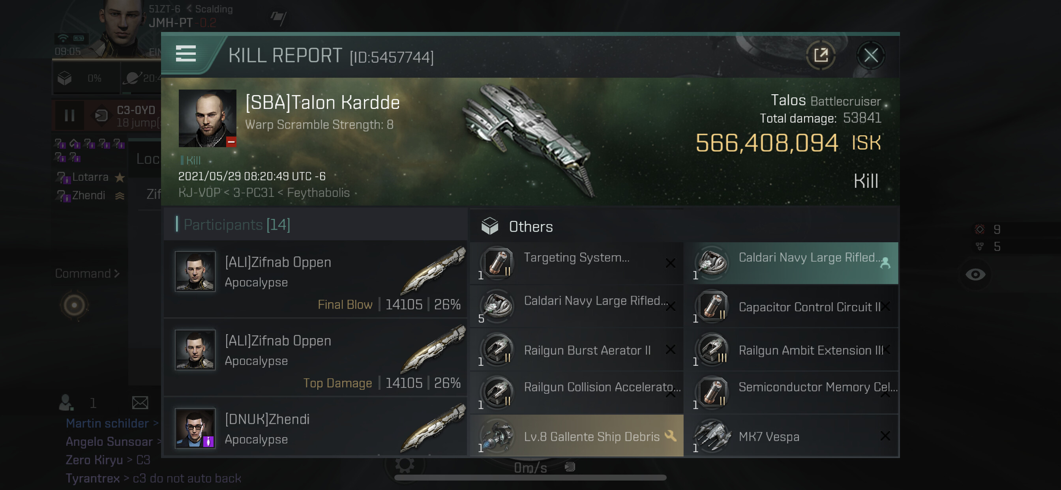1061x490 pixels.
Task: Open the KJ-V0P location link
Action: tap(199, 193)
